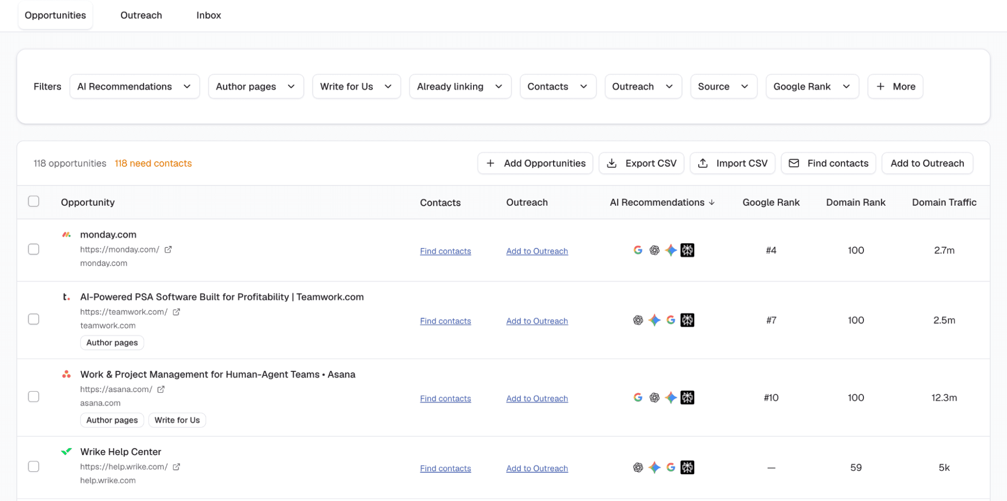Open the Wrike Help Center title
The height and width of the screenshot is (501, 1007).
(121, 452)
